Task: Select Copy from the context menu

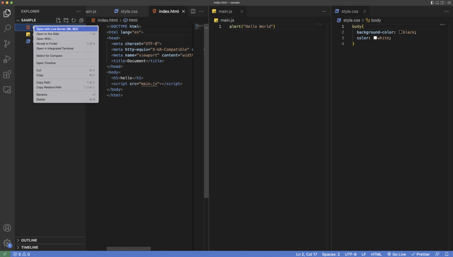Action: tap(66, 75)
